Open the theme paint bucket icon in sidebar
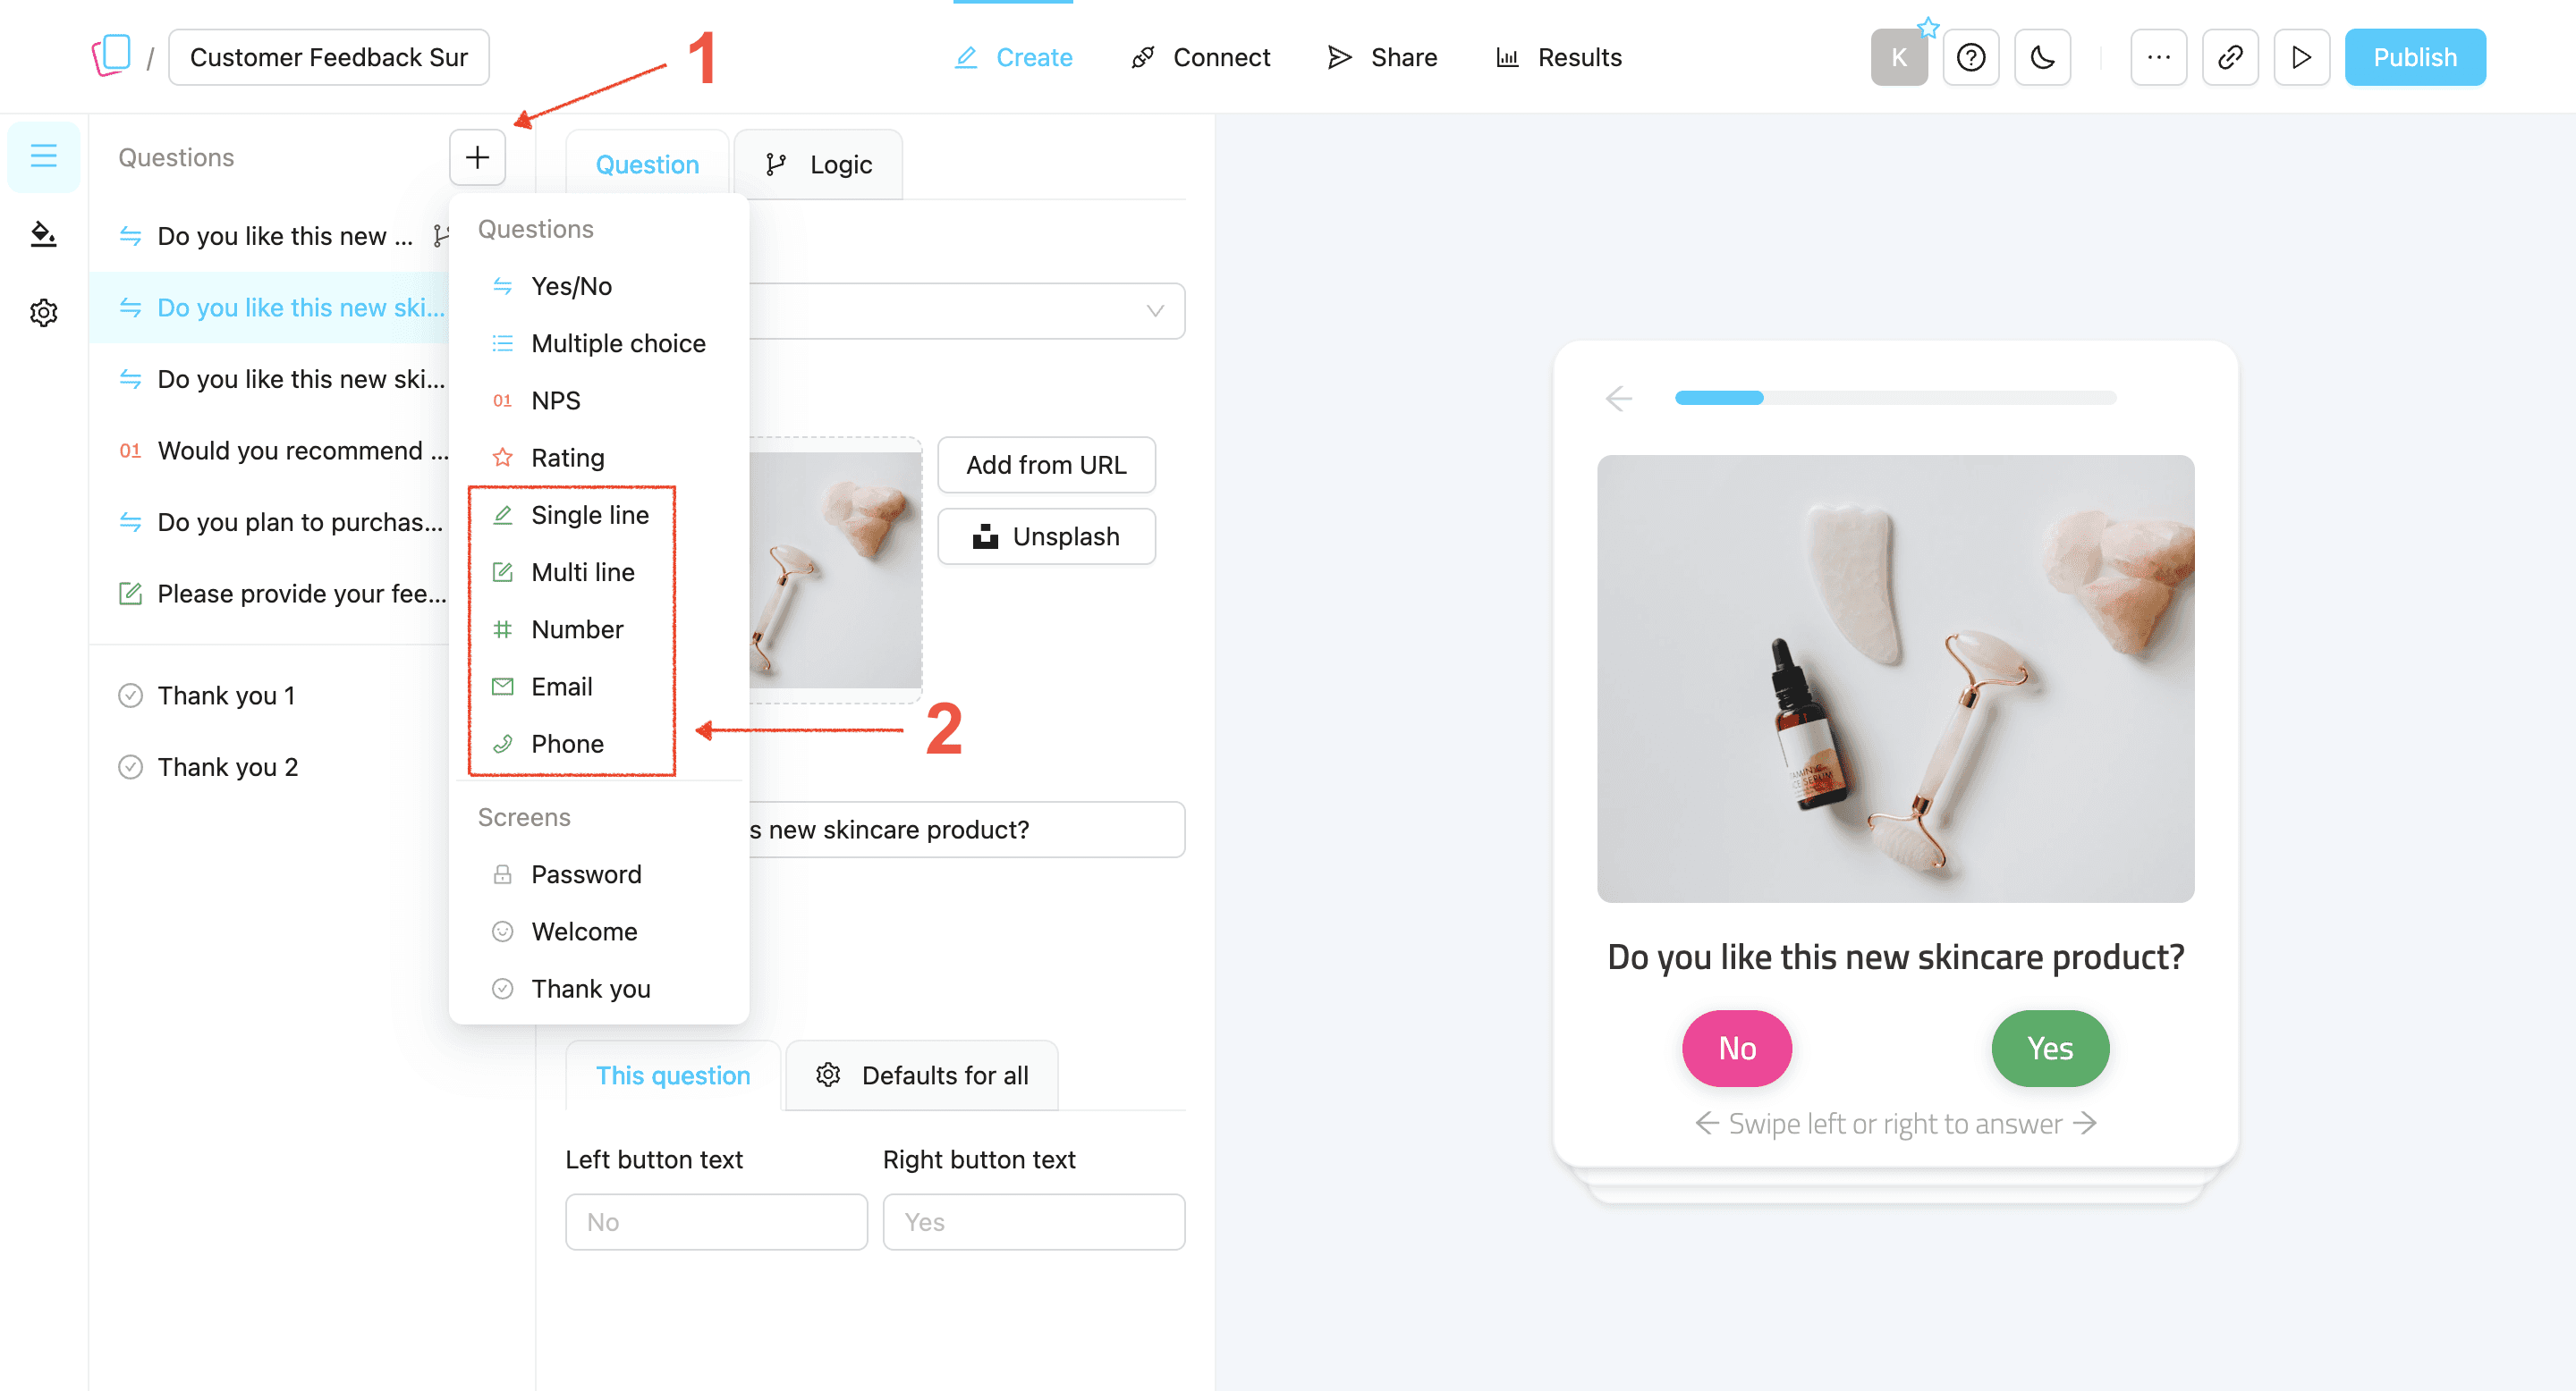 43,234
